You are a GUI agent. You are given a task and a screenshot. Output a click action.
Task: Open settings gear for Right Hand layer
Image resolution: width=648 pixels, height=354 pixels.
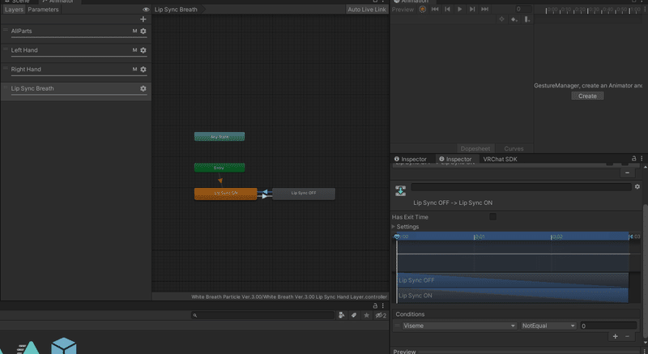[x=143, y=70]
